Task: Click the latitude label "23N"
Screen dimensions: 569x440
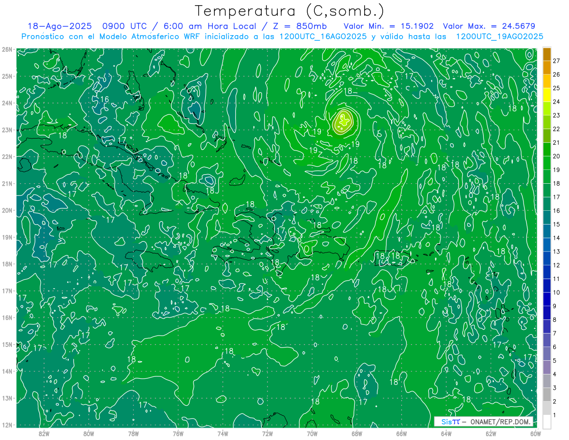Action: coord(7,130)
